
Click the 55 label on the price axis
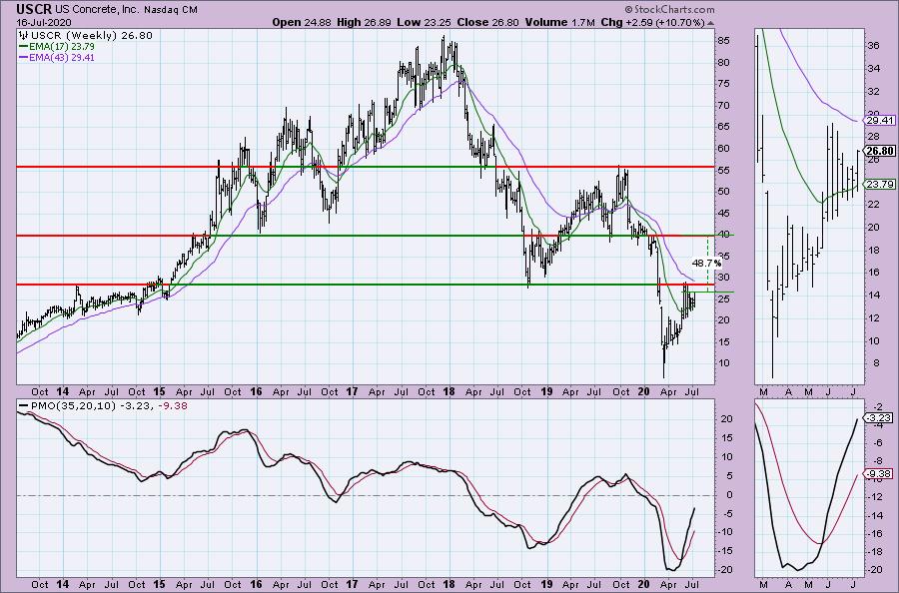tap(723, 170)
